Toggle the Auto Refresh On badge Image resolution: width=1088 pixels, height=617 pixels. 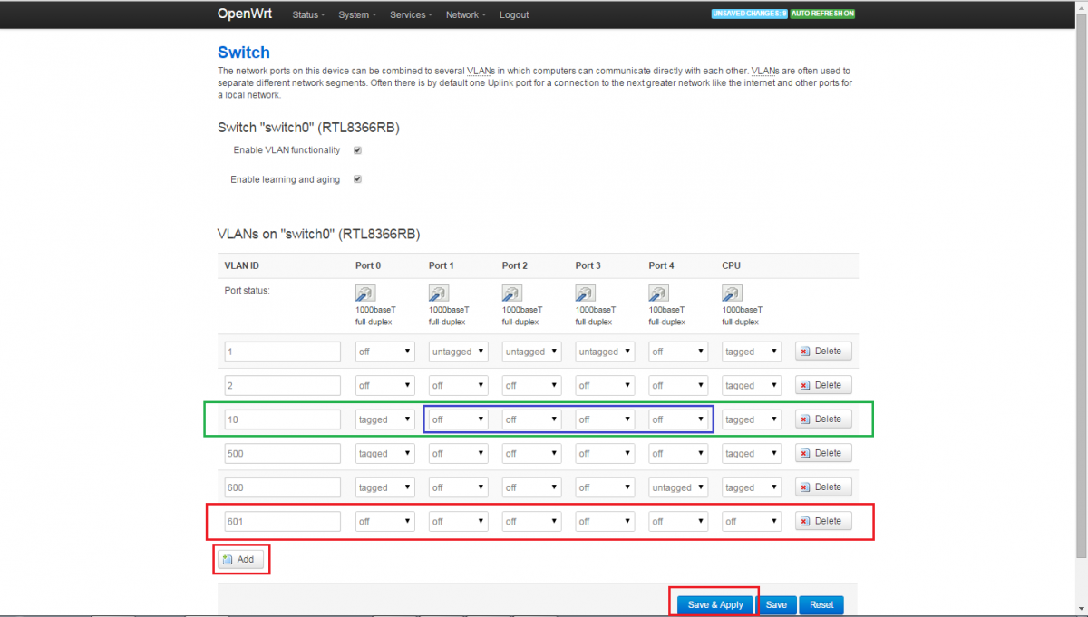pyautogui.click(x=822, y=14)
